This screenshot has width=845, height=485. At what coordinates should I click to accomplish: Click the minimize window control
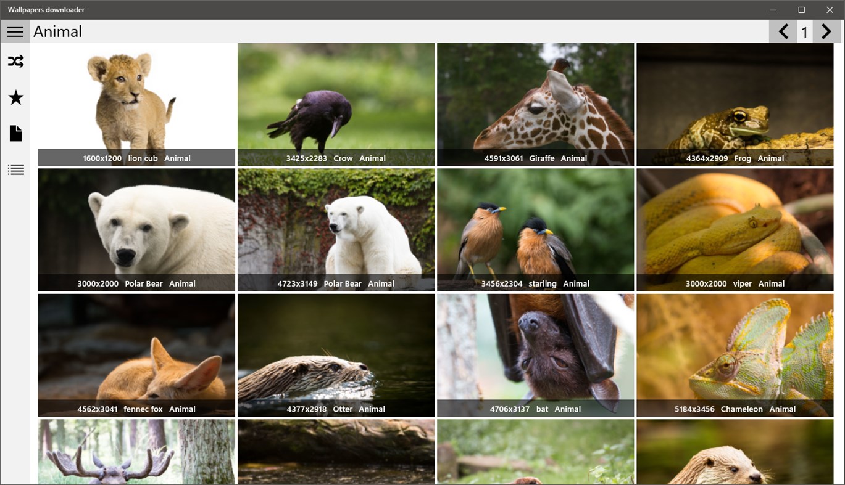click(773, 9)
